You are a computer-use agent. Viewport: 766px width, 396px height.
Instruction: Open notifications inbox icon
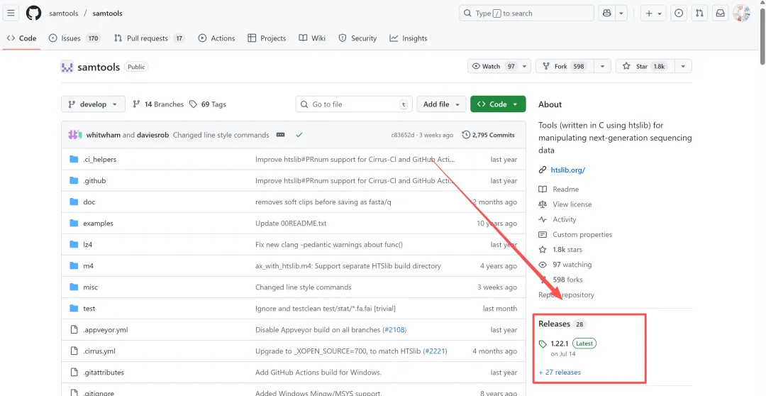point(721,13)
